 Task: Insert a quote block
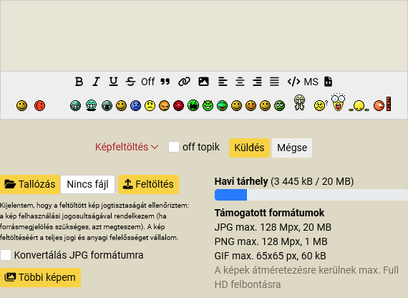[165, 82]
